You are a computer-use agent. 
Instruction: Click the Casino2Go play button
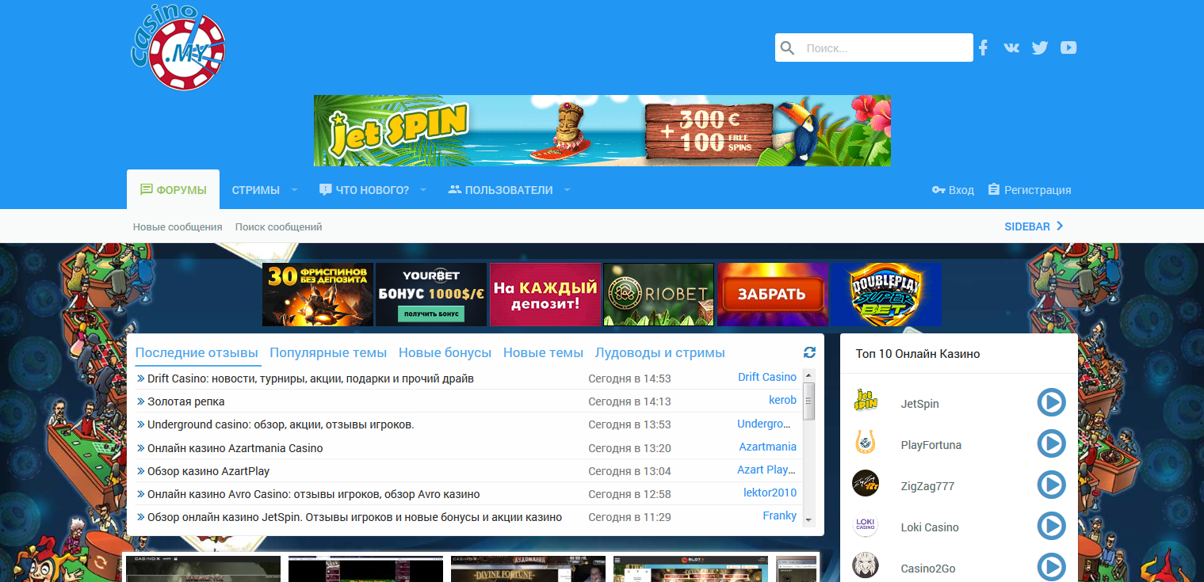point(1052,567)
